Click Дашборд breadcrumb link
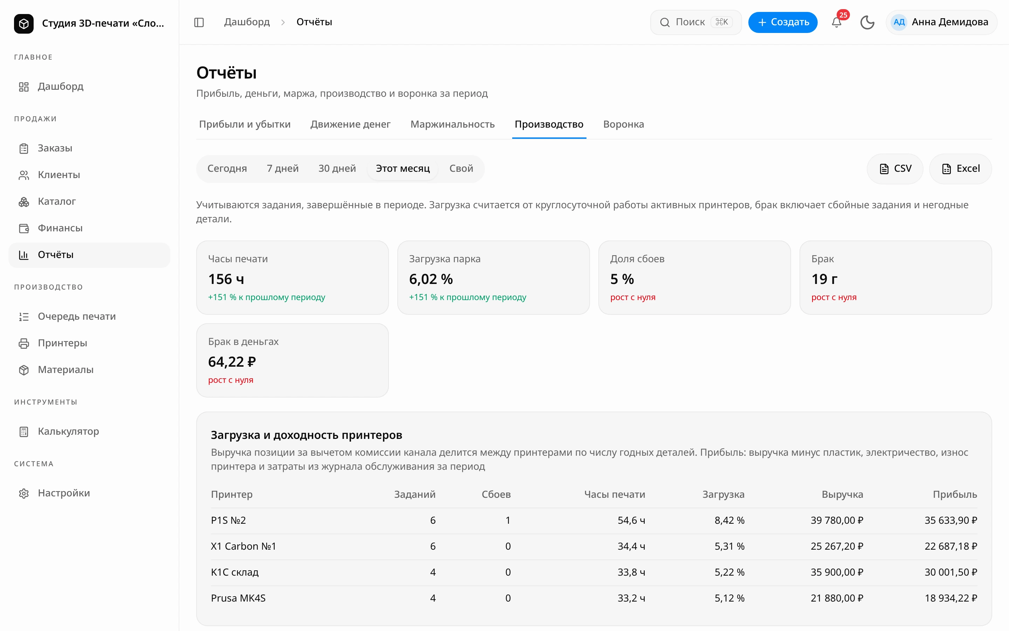Viewport: 1009px width, 631px height. click(x=247, y=22)
